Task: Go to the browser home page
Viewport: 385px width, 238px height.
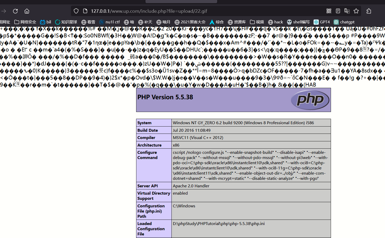Action: click(27, 11)
